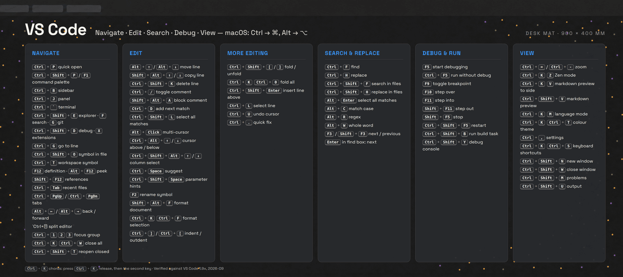Image resolution: width=623 pixels, height=277 pixels.
Task: Click the 'step out' label
Action: pos(465,109)
